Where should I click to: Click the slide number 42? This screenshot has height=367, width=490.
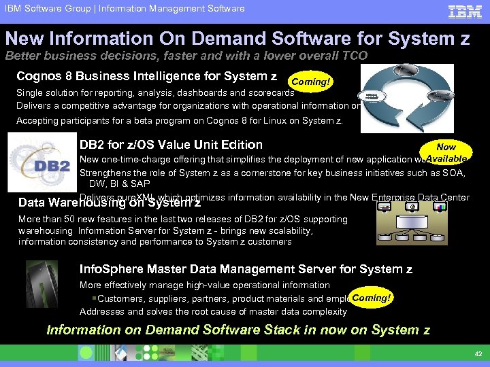click(478, 353)
